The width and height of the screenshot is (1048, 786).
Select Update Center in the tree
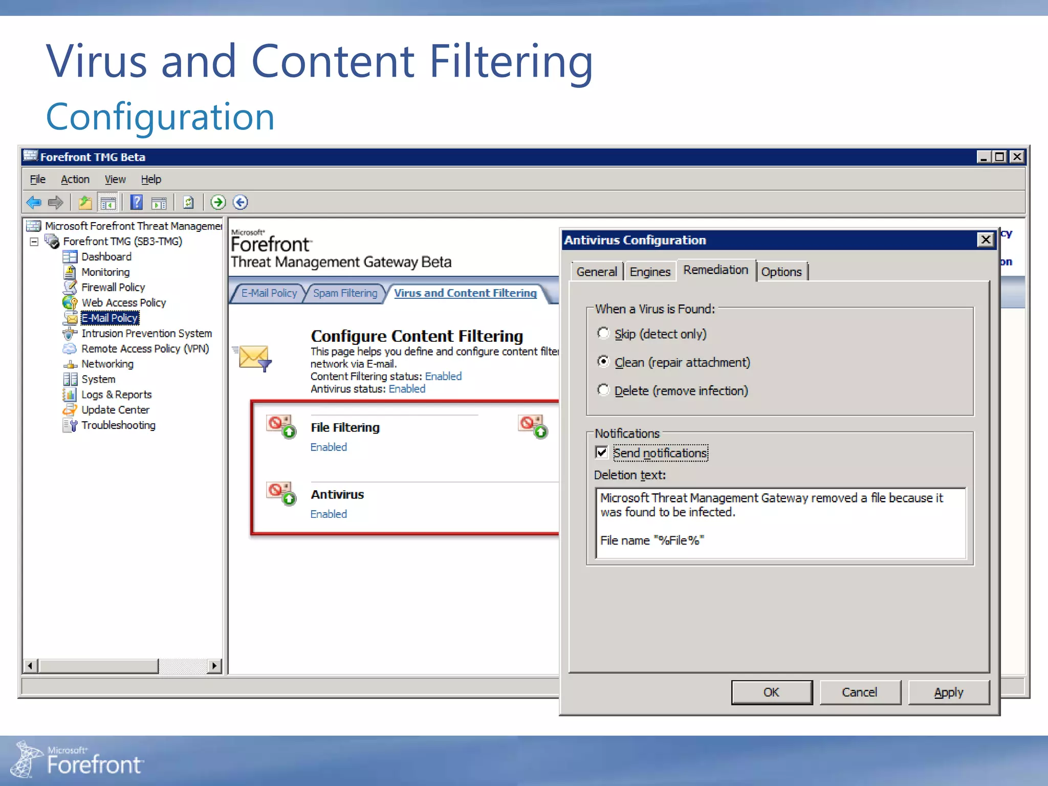click(x=115, y=410)
